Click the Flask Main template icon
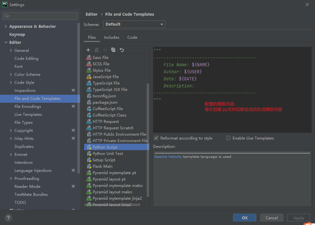Screen dimensions: 315x225 [x=89, y=166]
